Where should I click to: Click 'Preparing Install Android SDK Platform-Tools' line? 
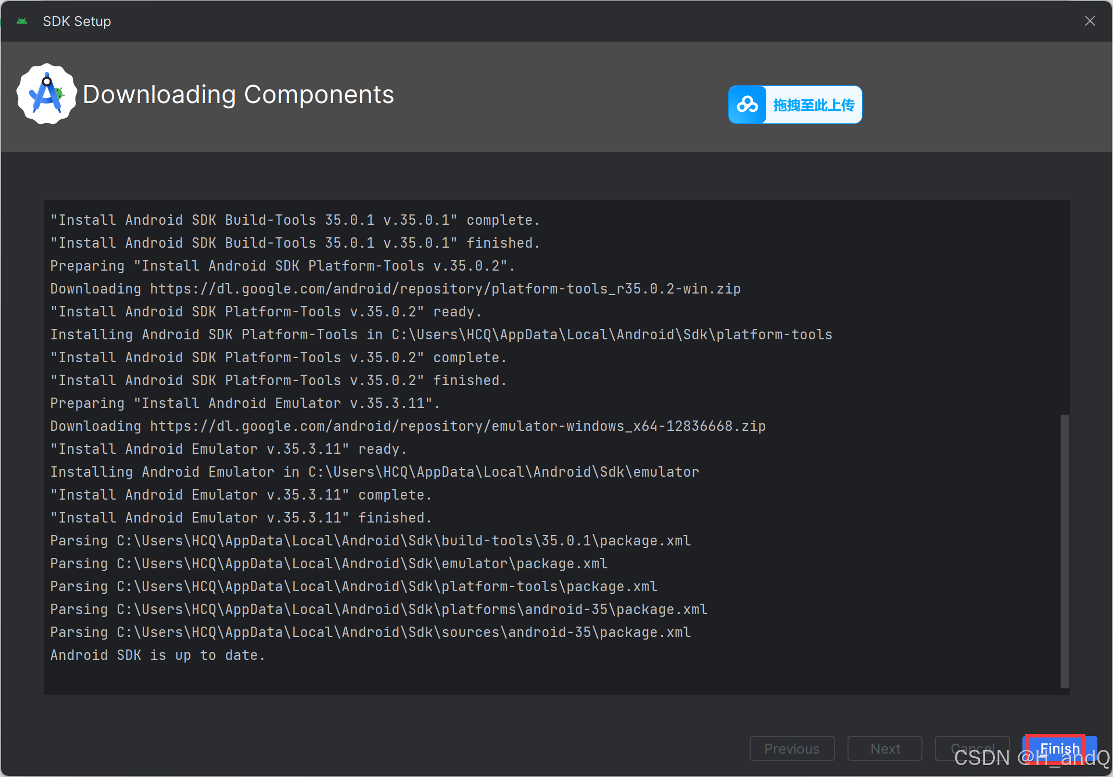pos(283,266)
